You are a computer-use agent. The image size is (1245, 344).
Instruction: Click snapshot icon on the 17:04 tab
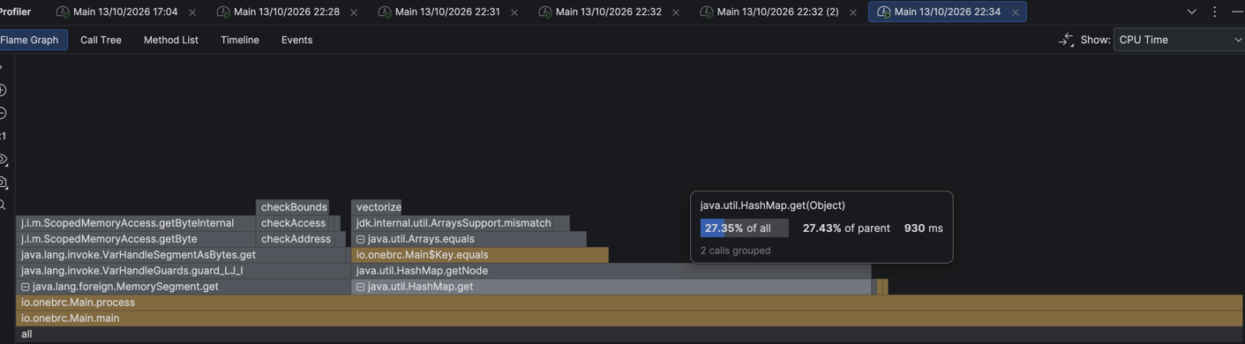[x=62, y=11]
